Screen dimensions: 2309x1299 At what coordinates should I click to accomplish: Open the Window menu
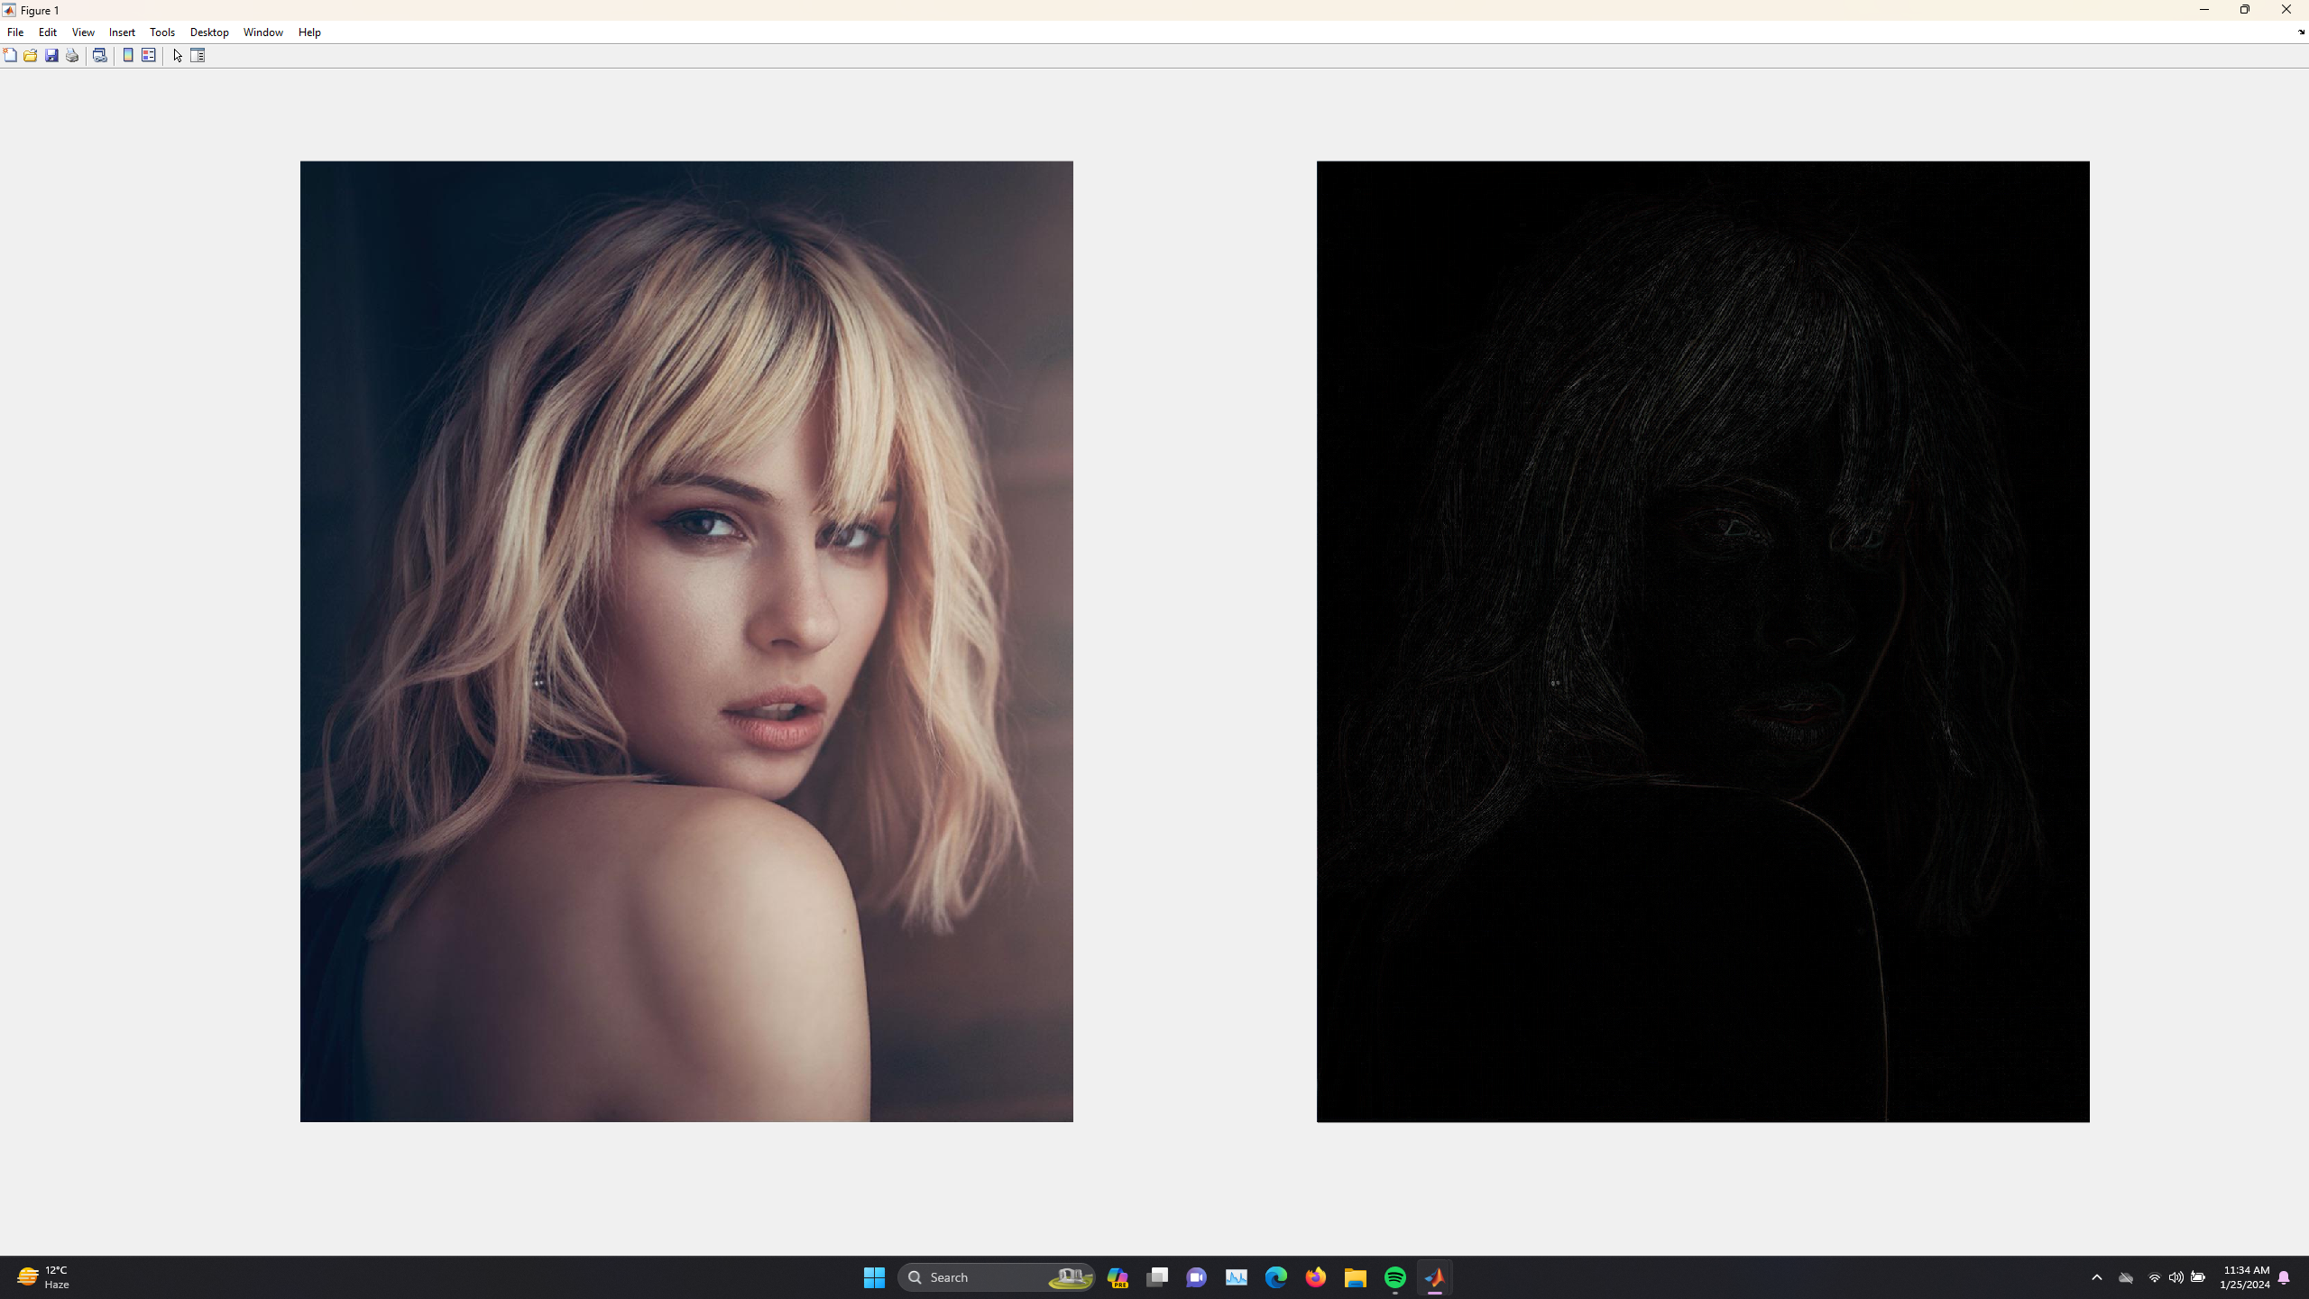click(x=262, y=32)
